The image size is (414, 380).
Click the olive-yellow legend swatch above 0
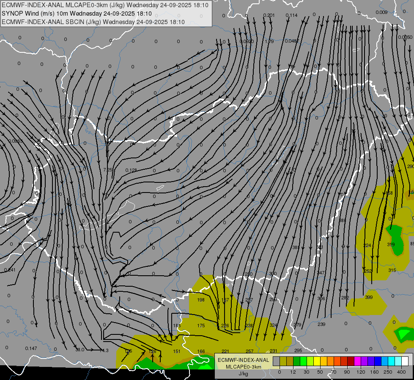283,361
